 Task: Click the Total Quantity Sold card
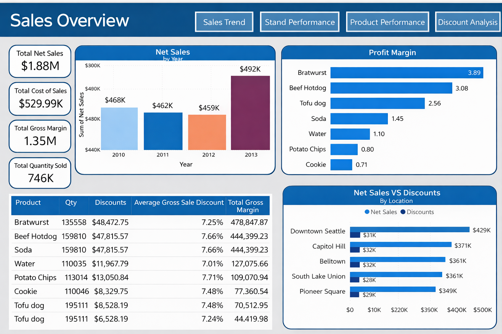pos(40,173)
